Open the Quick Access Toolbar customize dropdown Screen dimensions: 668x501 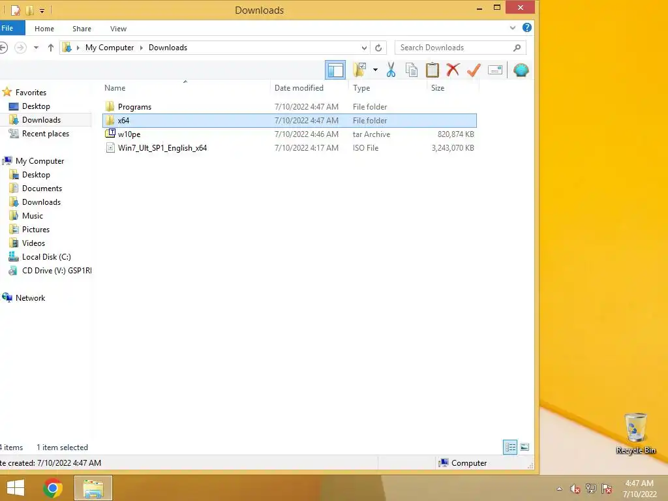42,10
